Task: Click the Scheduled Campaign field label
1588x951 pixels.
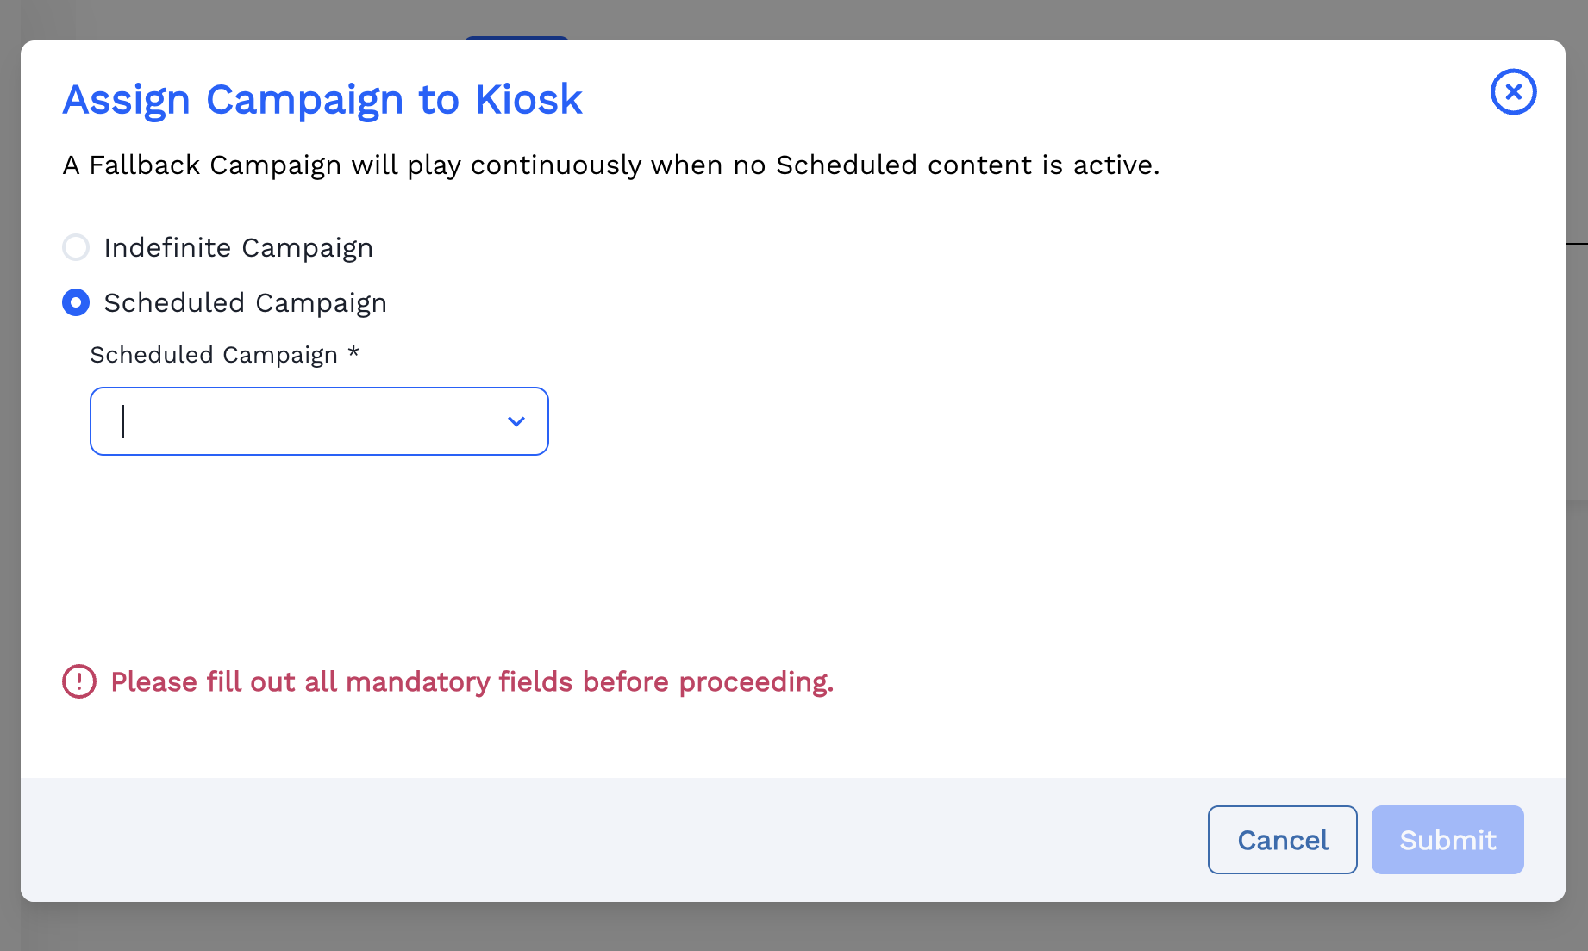Action: click(x=214, y=355)
